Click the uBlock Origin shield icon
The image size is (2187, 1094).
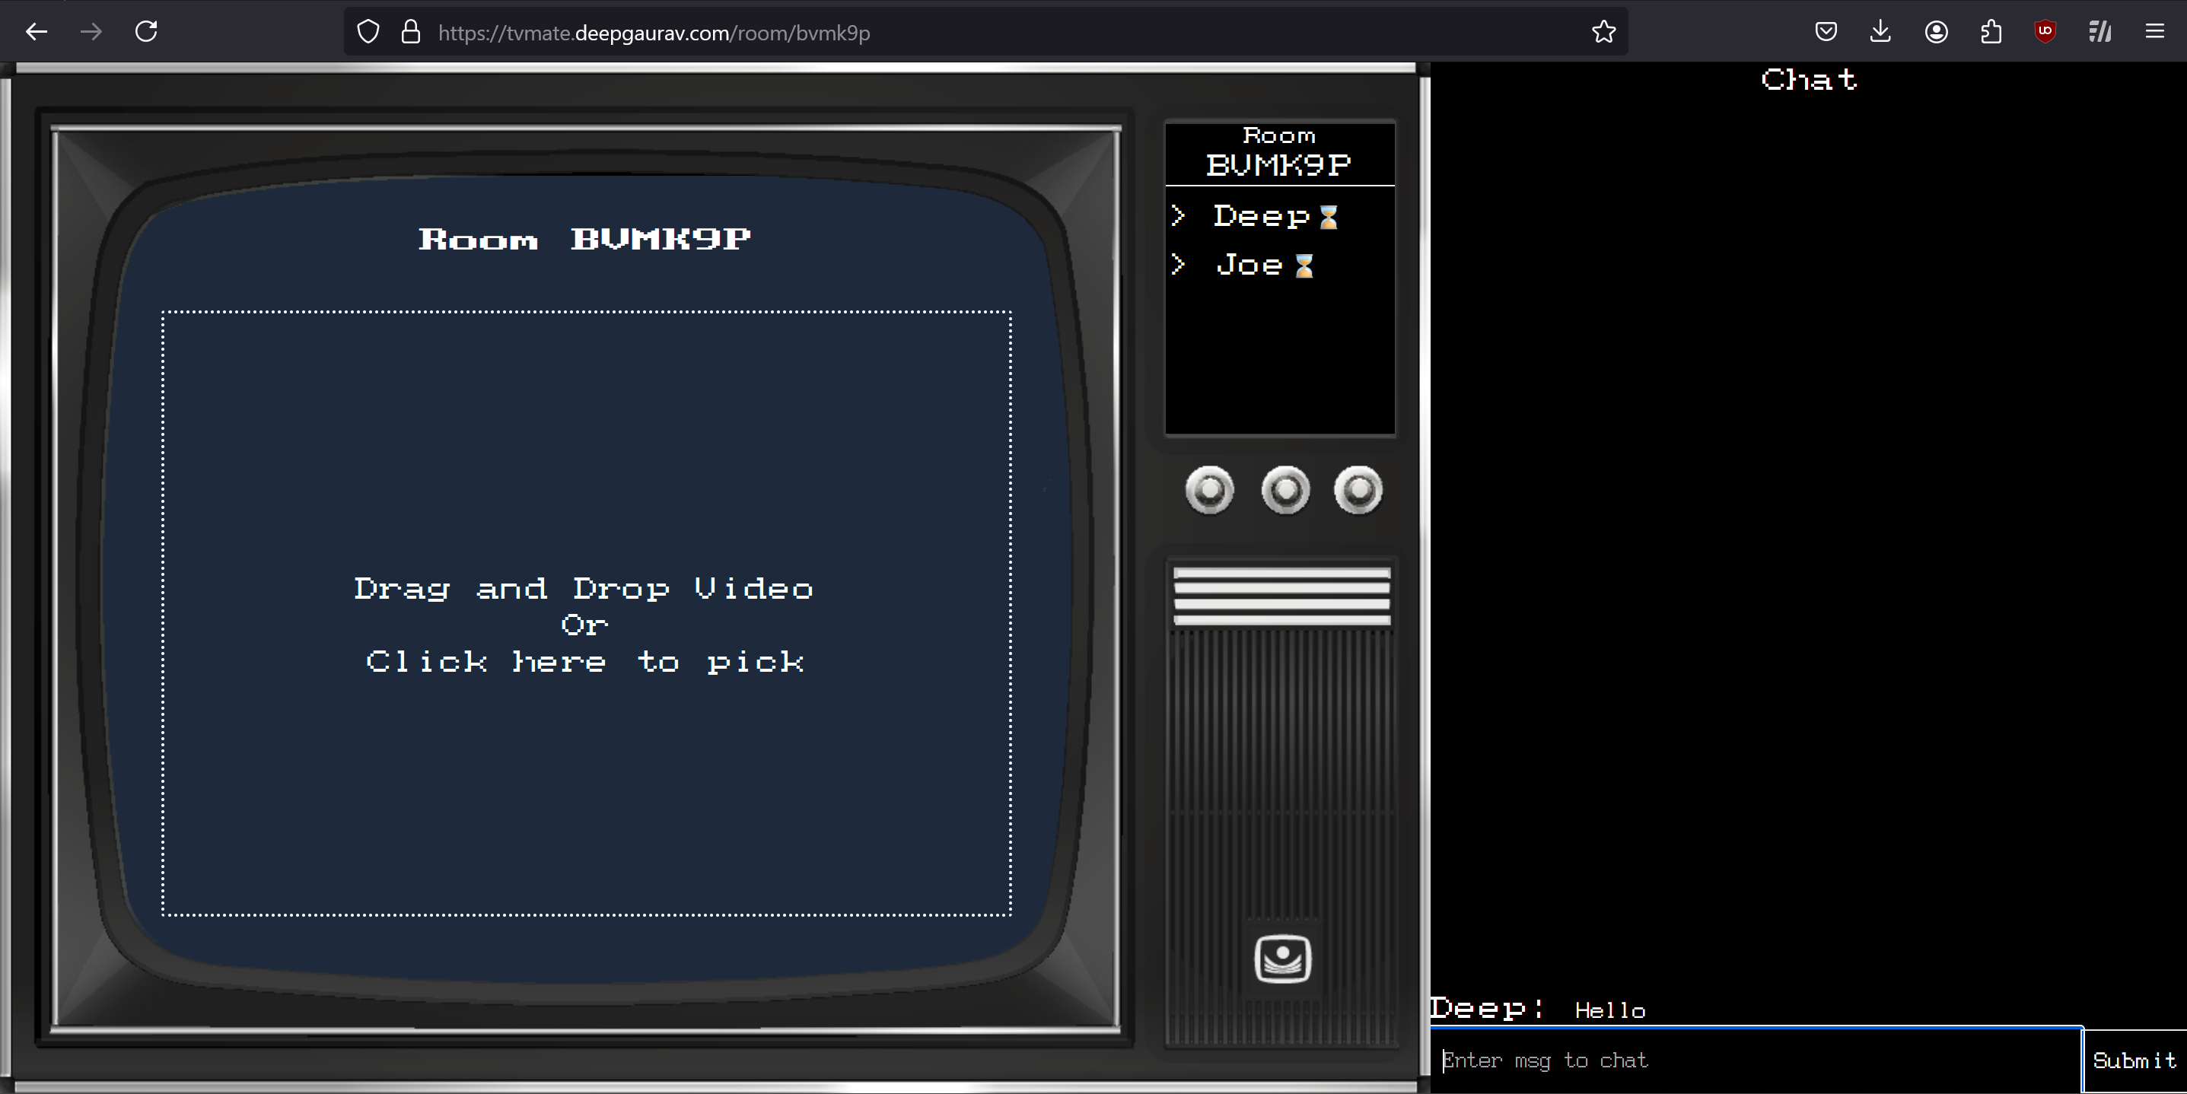2045,31
